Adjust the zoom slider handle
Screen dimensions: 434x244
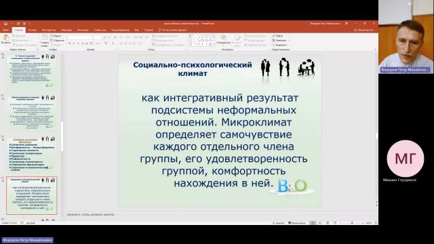click(x=352, y=223)
